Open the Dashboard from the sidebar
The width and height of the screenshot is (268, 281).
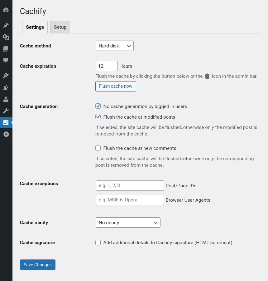click(x=6, y=10)
